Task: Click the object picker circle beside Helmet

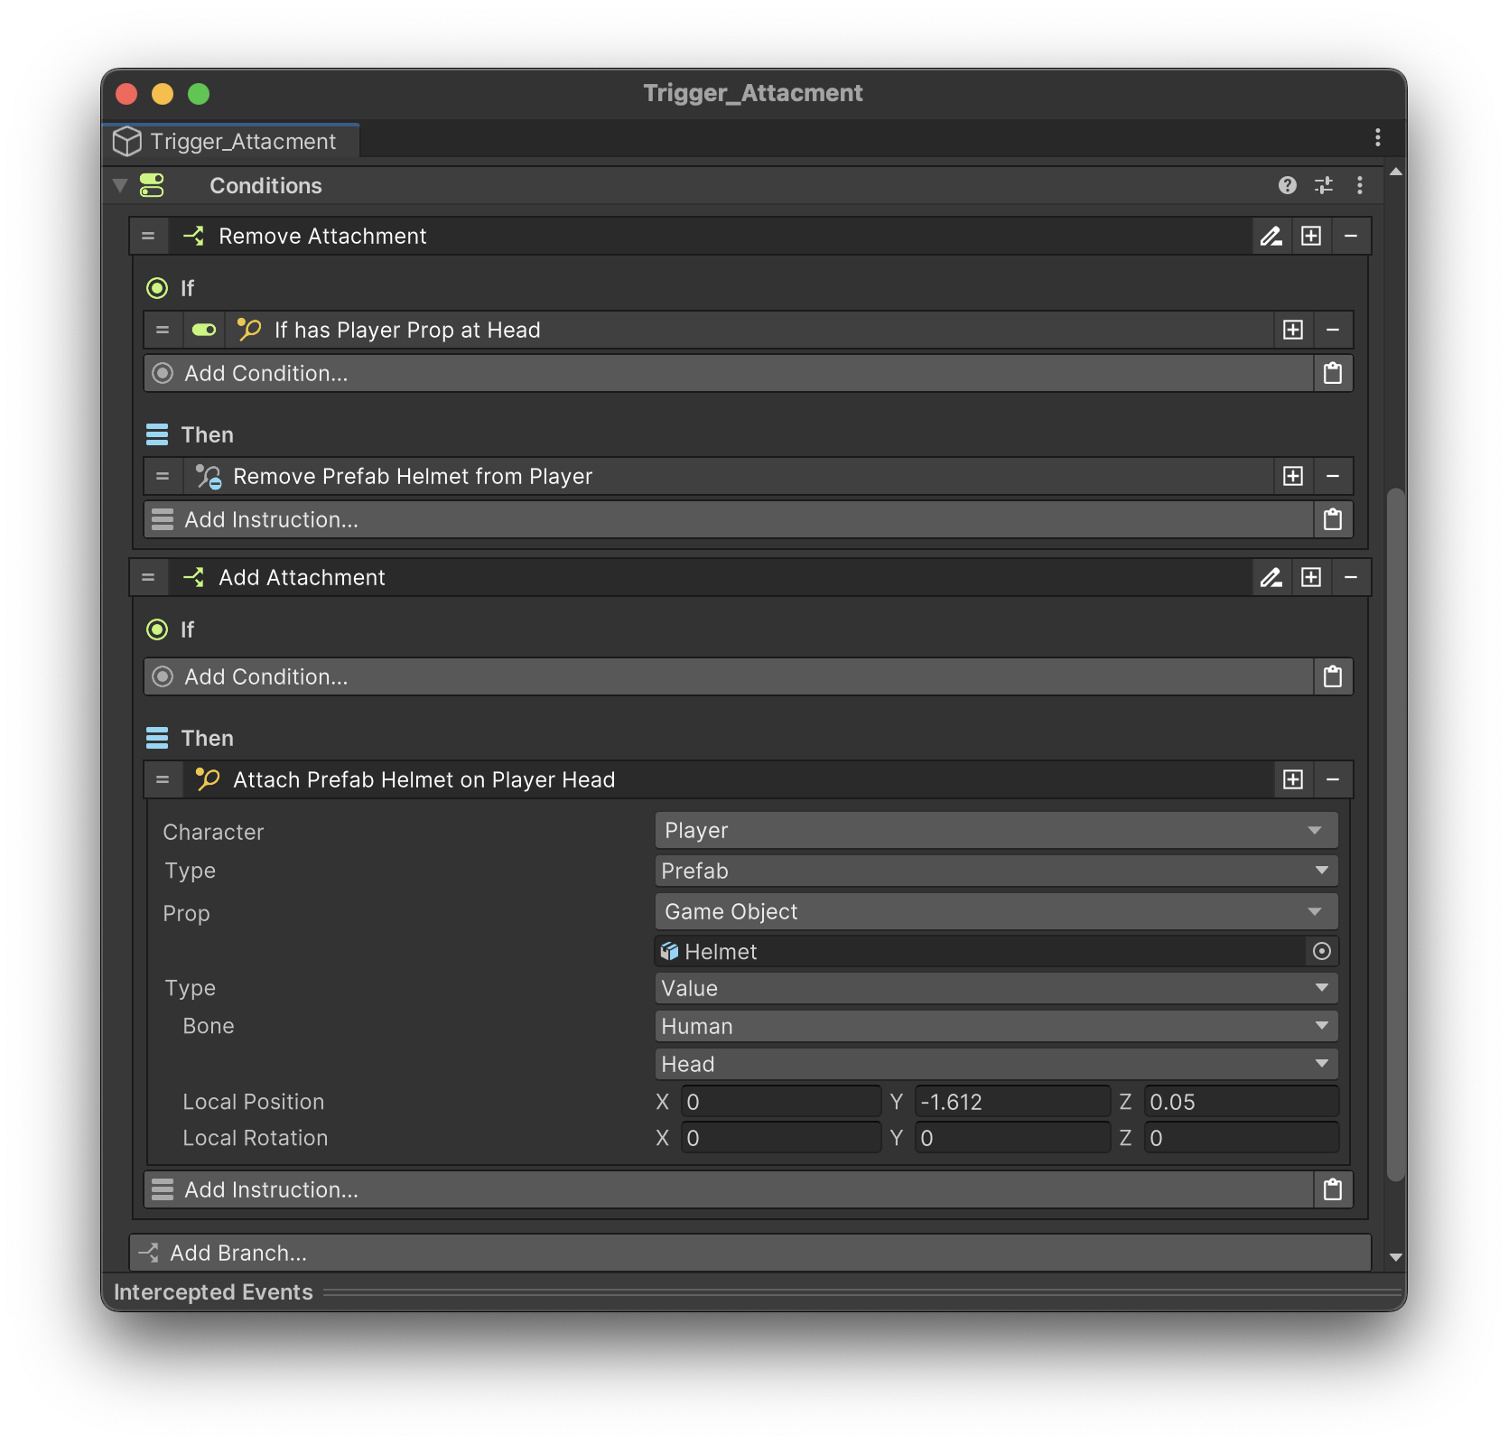Action: point(1322,951)
